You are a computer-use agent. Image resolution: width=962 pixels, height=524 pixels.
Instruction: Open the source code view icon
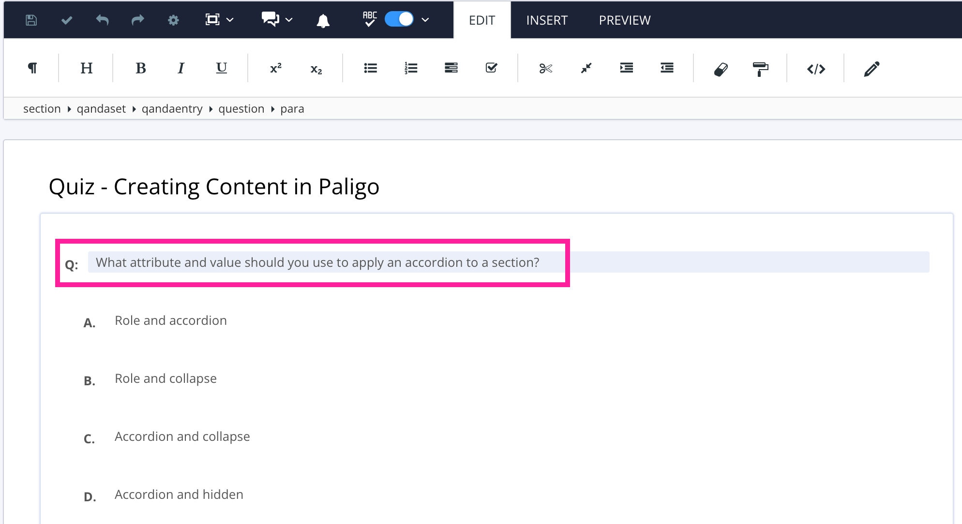click(817, 68)
